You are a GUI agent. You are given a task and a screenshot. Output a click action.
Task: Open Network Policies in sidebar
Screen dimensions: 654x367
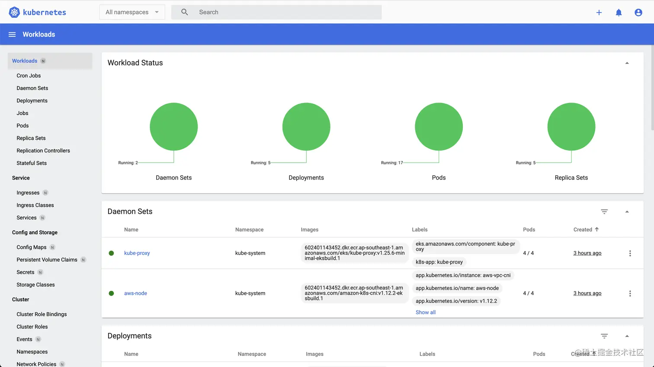point(36,364)
